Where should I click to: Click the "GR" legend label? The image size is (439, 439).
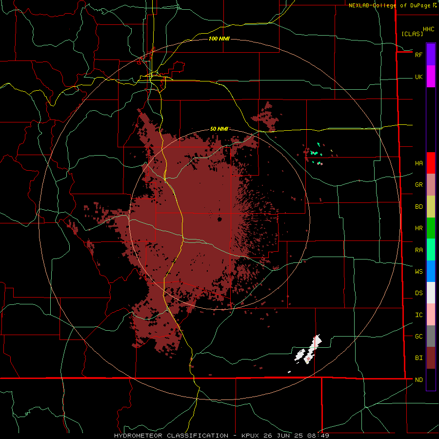(419, 185)
